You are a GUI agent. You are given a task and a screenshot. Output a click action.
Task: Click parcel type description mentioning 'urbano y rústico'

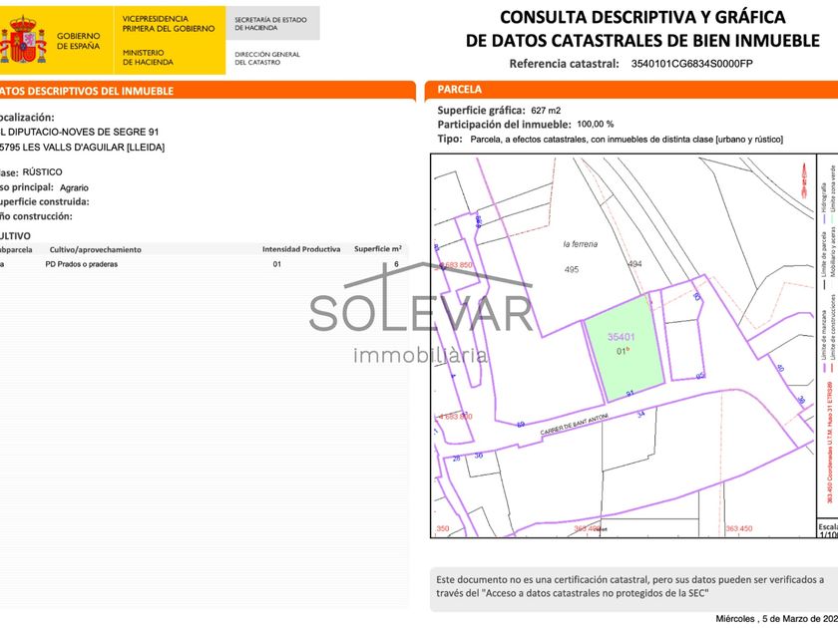coord(627,140)
